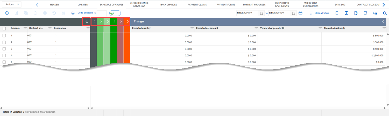Viewport: 389px width, 116px height.
Task: Switch to the Header tab
Action: pos(54,5)
